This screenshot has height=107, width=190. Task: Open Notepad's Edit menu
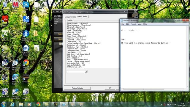127,24
